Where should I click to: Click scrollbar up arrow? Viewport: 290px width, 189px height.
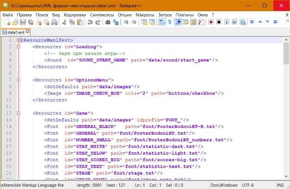(x=286, y=40)
